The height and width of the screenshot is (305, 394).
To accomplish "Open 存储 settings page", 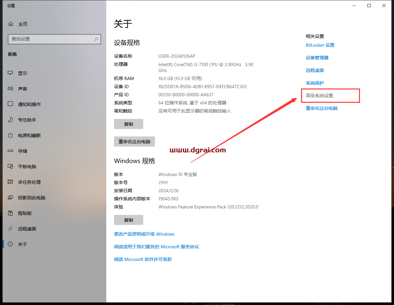I will pos(54,151).
